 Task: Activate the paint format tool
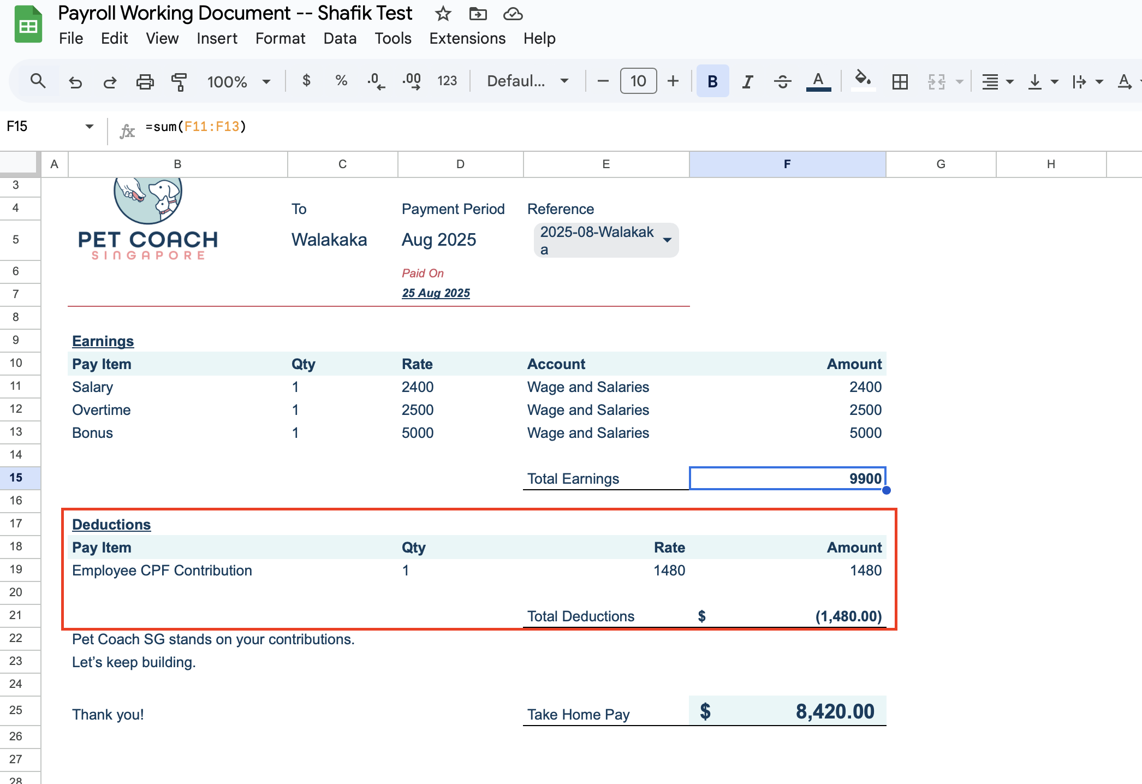pyautogui.click(x=179, y=81)
